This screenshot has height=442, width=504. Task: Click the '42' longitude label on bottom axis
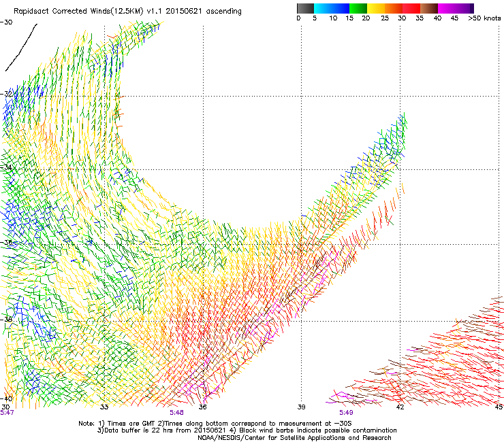pyautogui.click(x=400, y=407)
